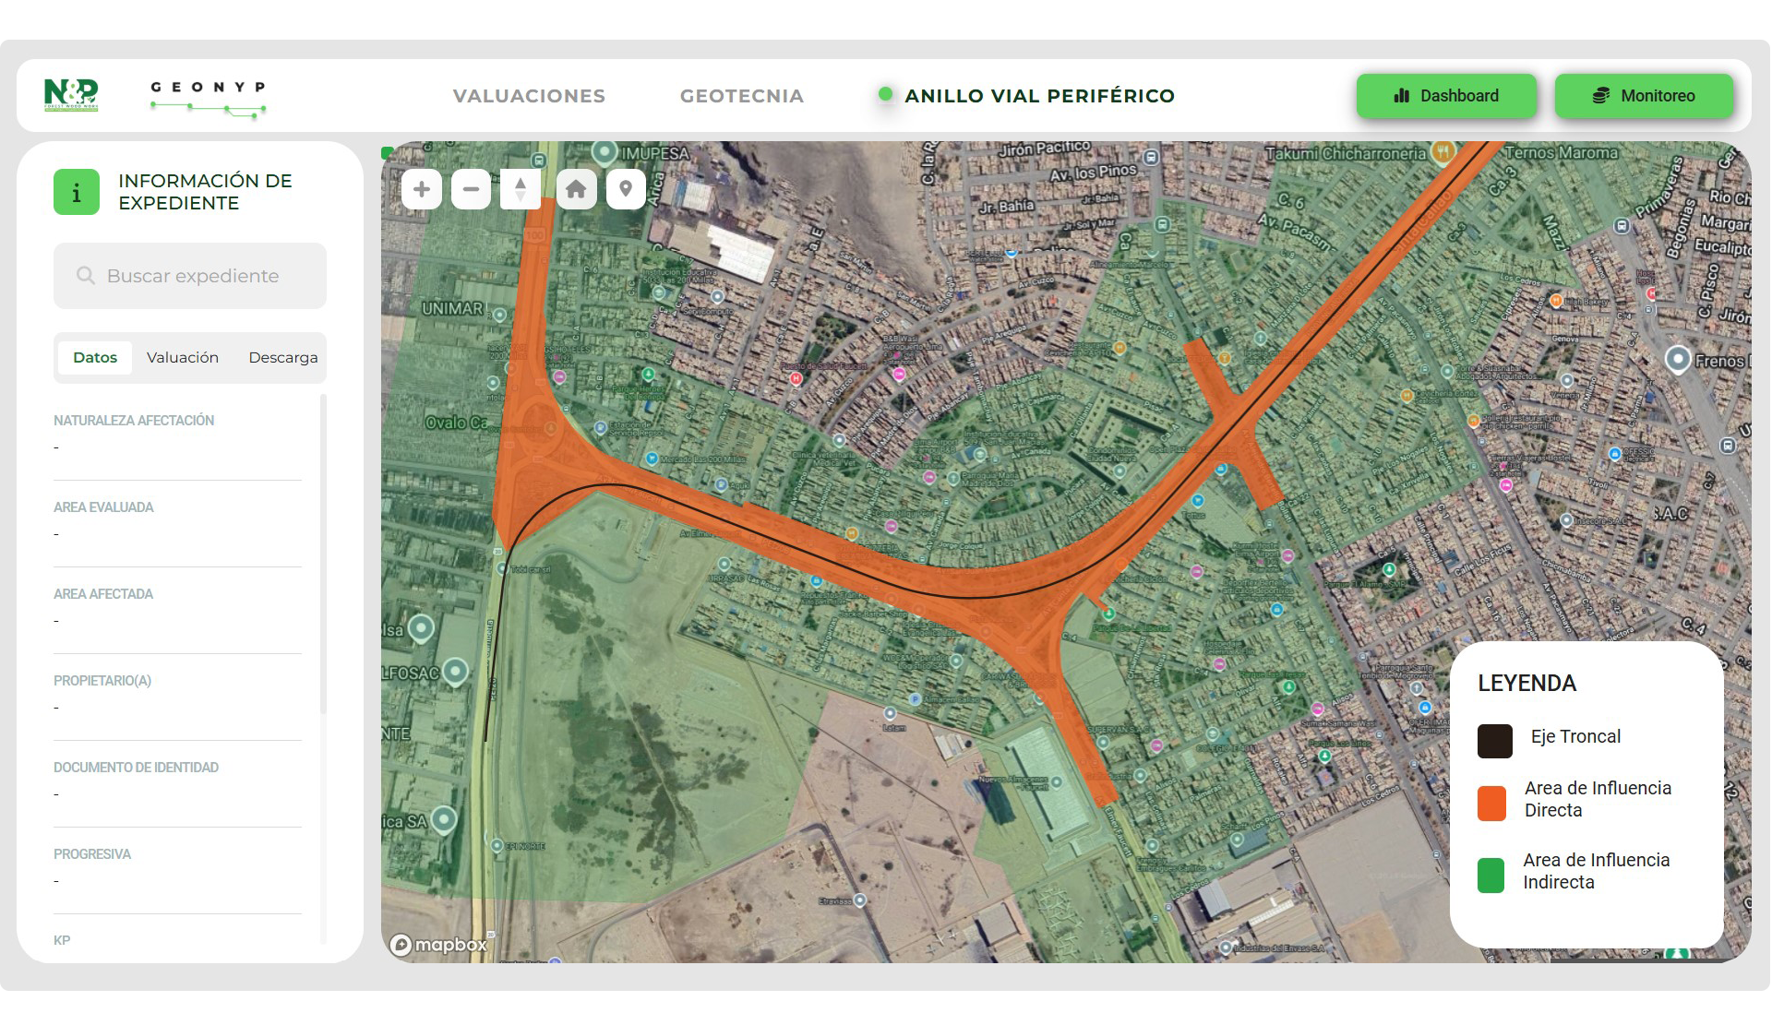This screenshot has width=1772, height=1025.
Task: Reset map bearing with compass icon
Action: [x=521, y=189]
